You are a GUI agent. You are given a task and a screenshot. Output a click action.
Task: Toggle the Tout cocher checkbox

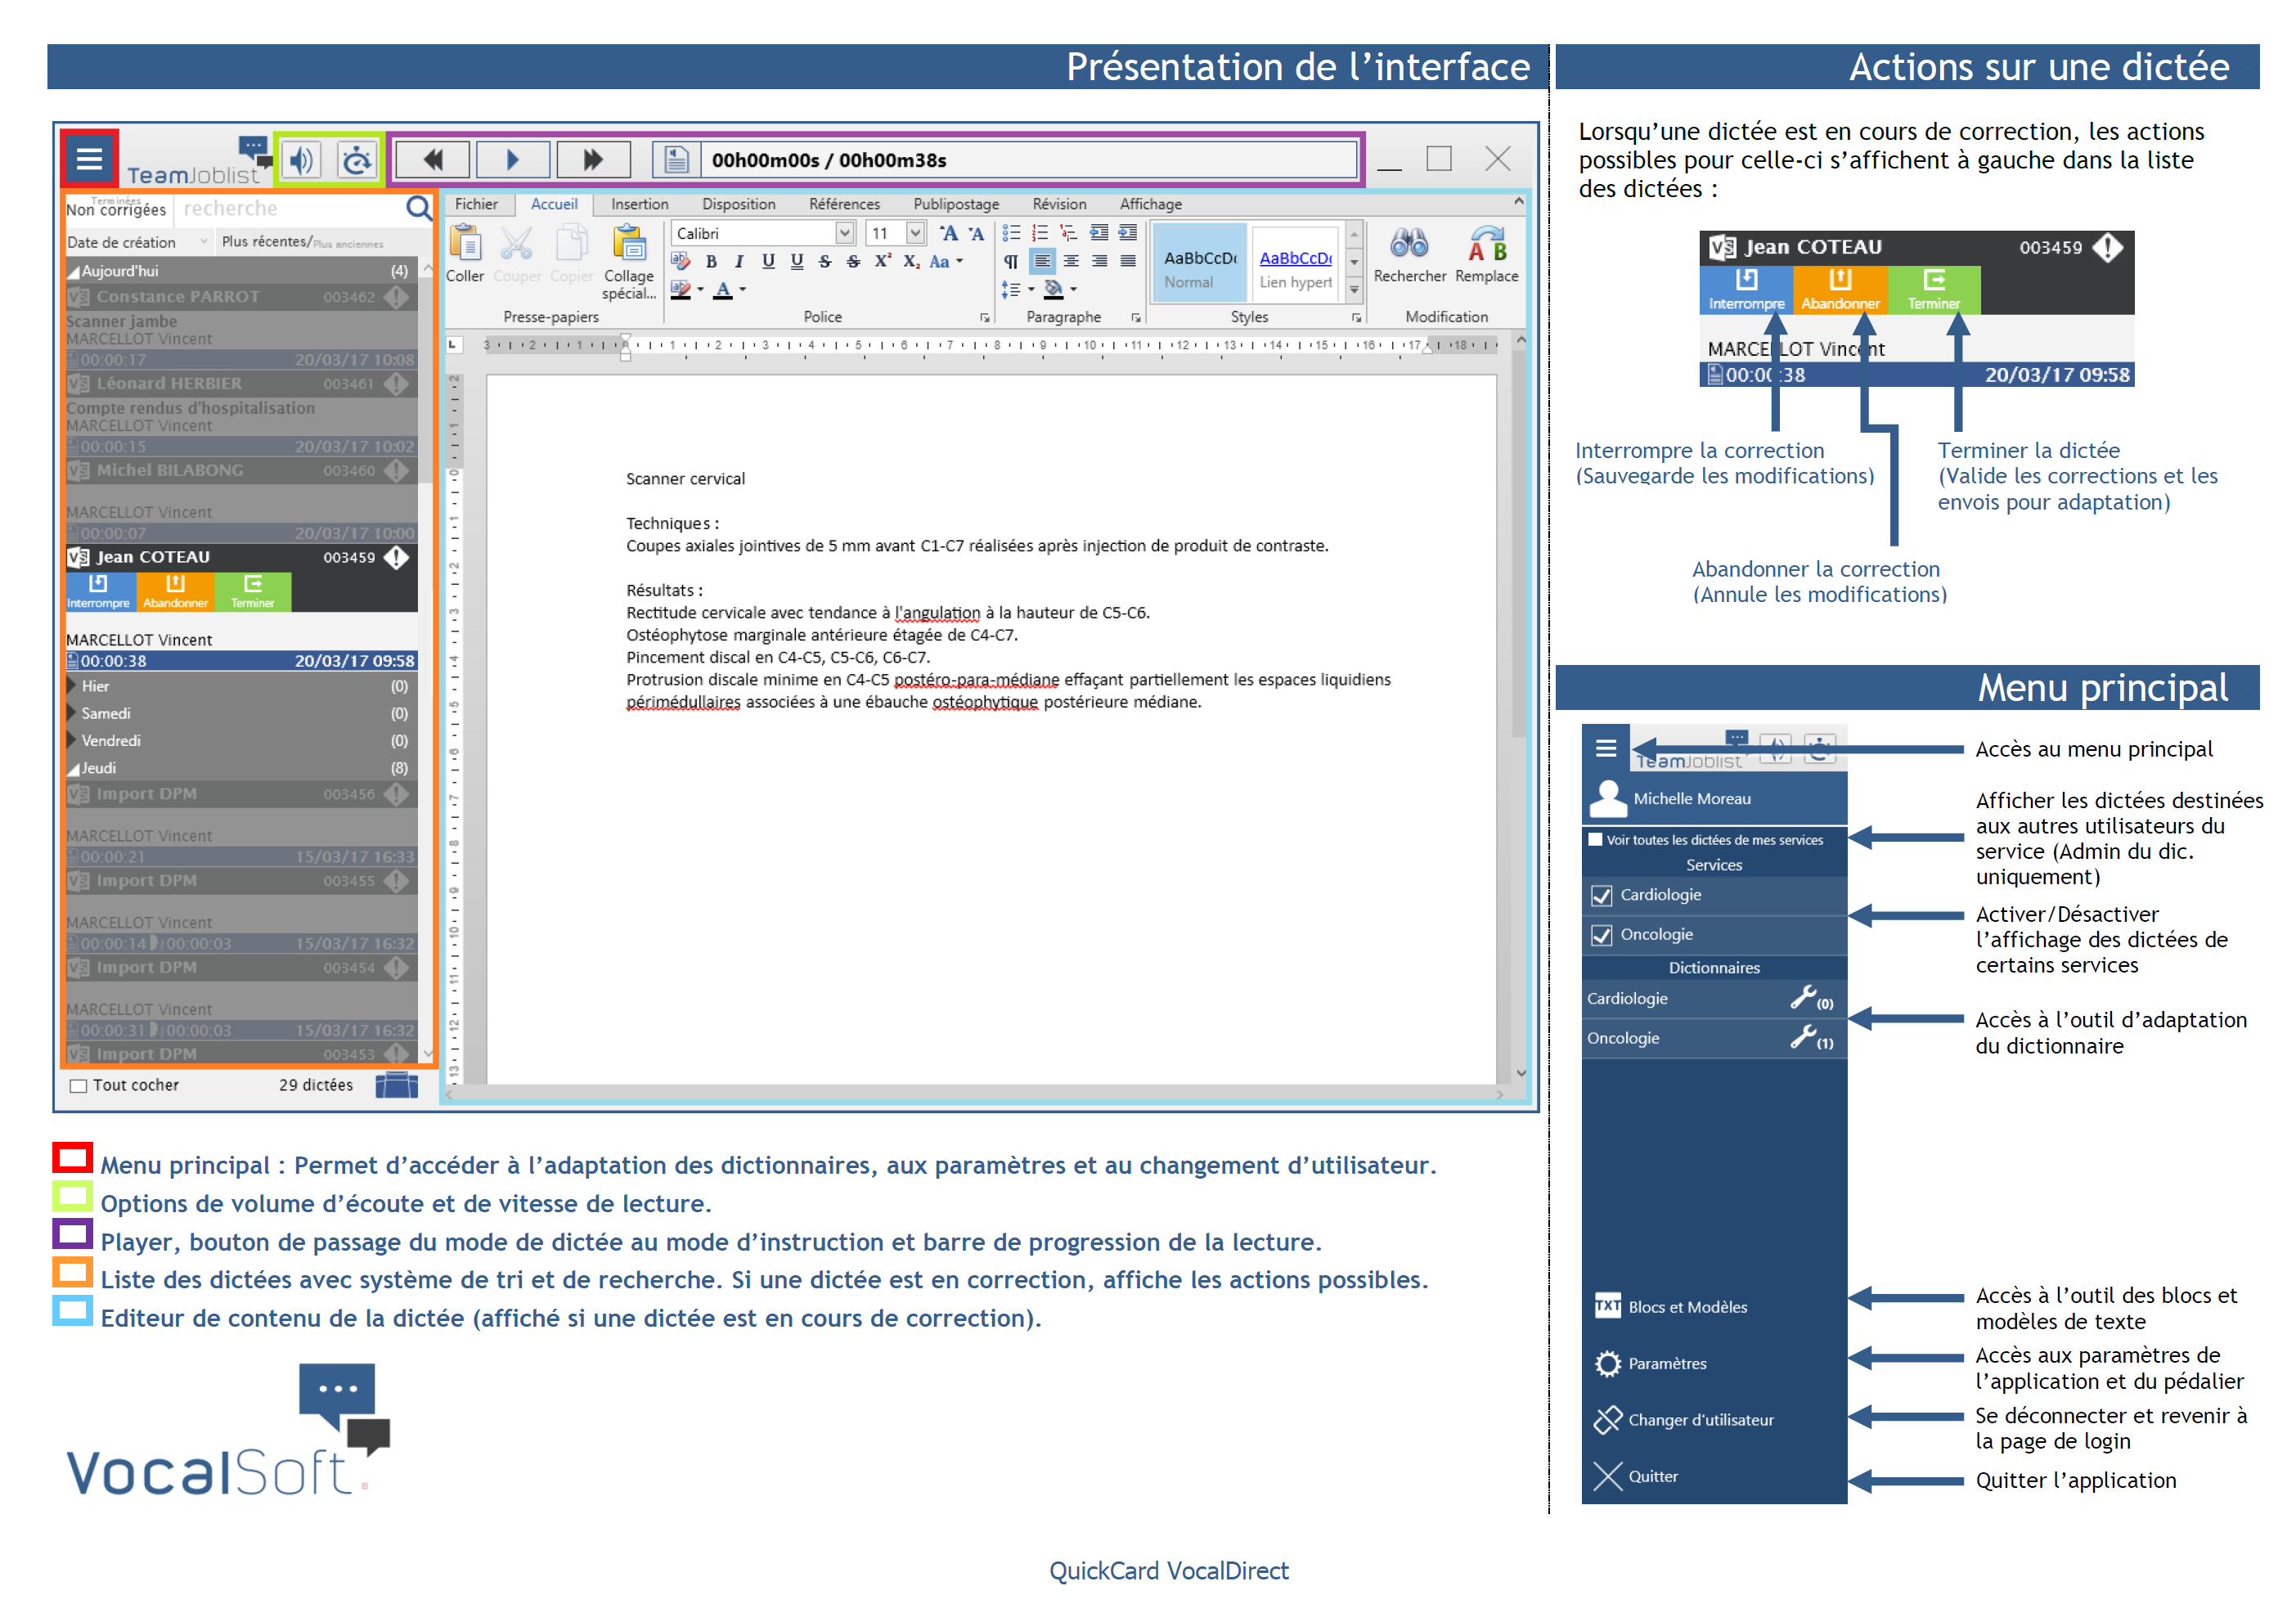(x=78, y=1086)
